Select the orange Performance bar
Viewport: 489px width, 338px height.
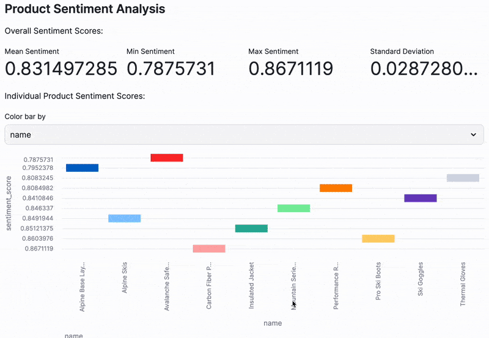click(336, 188)
